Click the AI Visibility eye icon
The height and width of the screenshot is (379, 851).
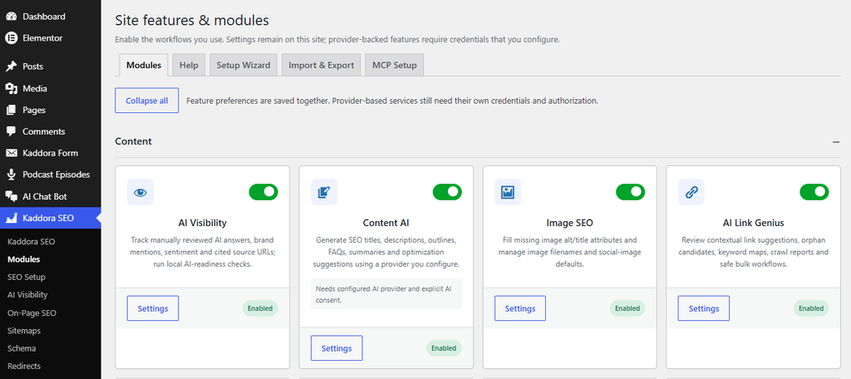tap(140, 192)
